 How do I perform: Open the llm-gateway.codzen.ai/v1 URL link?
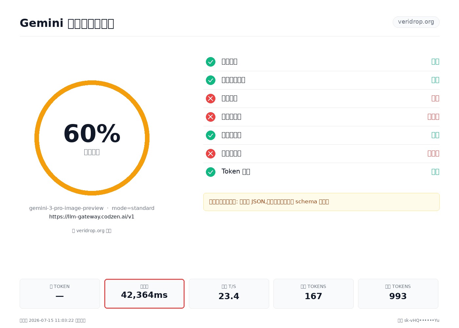point(92,216)
